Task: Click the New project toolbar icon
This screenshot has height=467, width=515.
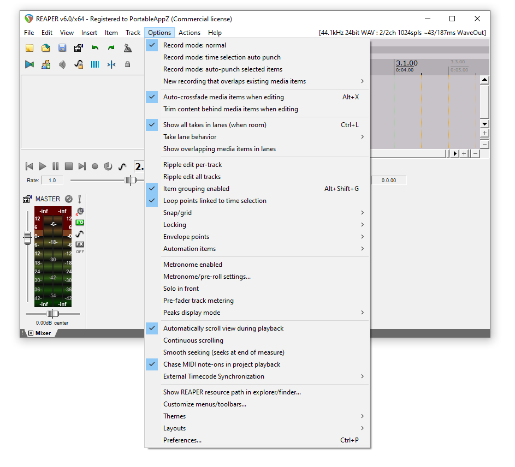Action: tap(29, 48)
